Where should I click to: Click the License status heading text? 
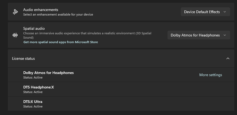coord(24,58)
